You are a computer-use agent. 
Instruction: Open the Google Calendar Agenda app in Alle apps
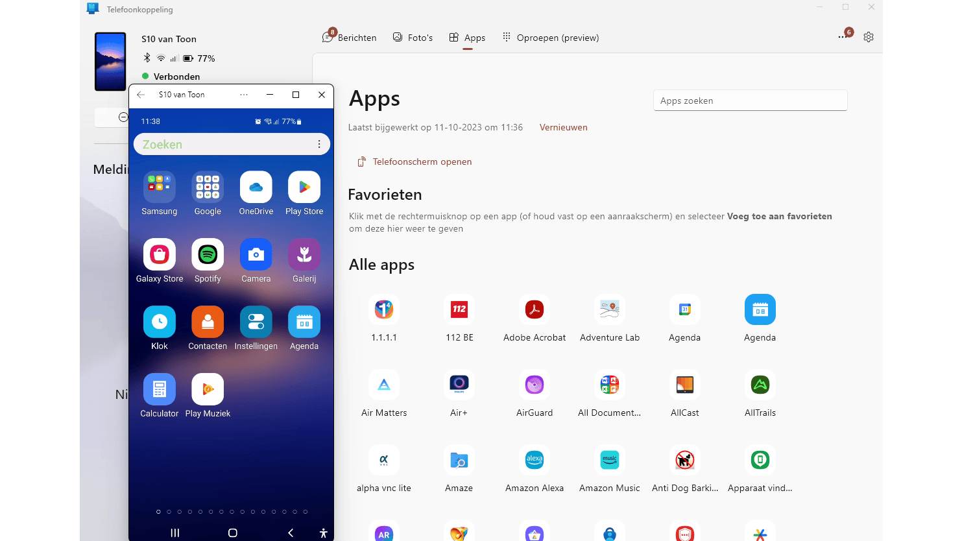(x=685, y=310)
